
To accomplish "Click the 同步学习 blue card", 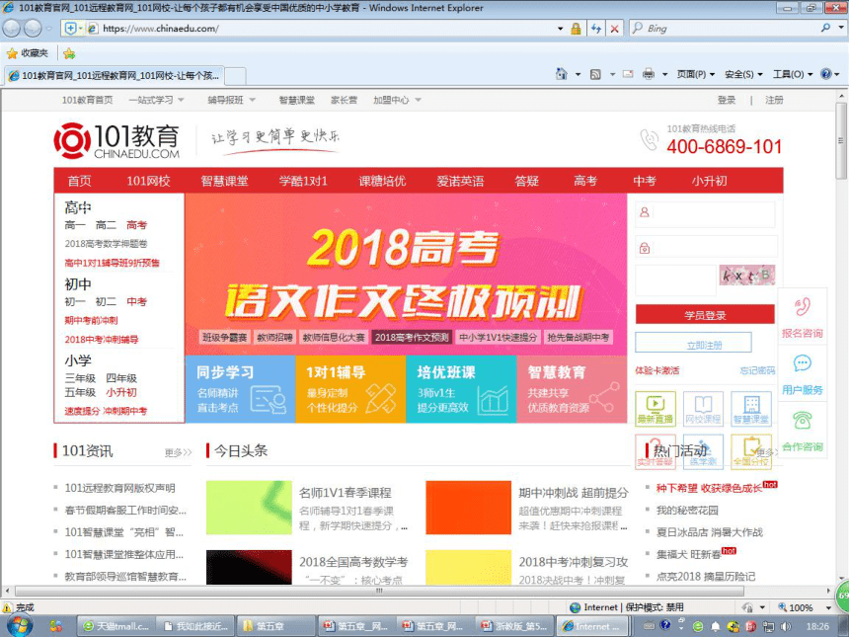I will tap(241, 389).
